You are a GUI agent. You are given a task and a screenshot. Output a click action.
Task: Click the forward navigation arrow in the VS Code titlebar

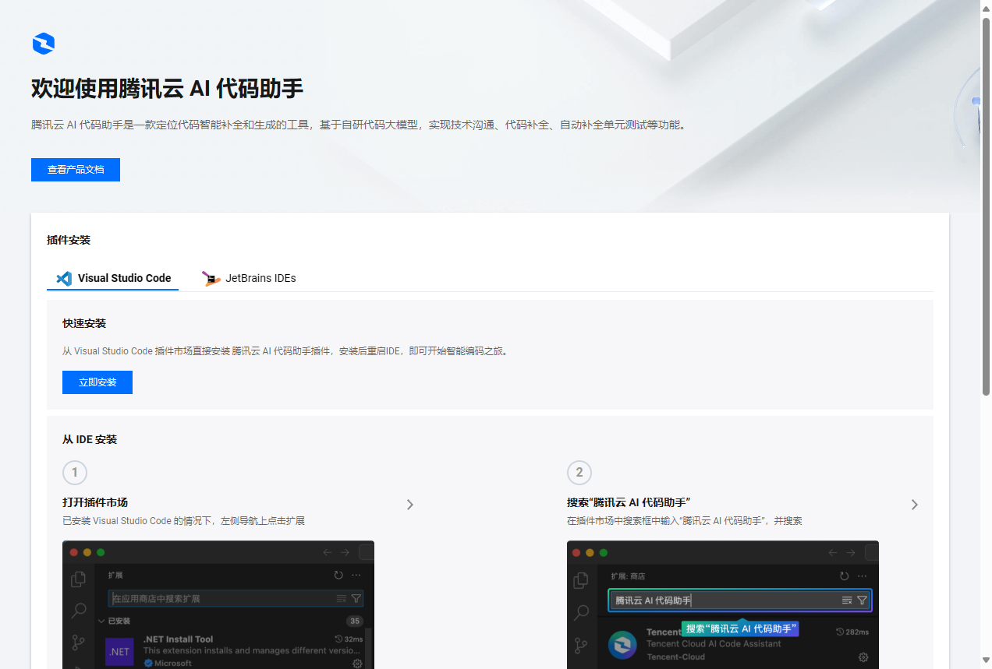(345, 551)
